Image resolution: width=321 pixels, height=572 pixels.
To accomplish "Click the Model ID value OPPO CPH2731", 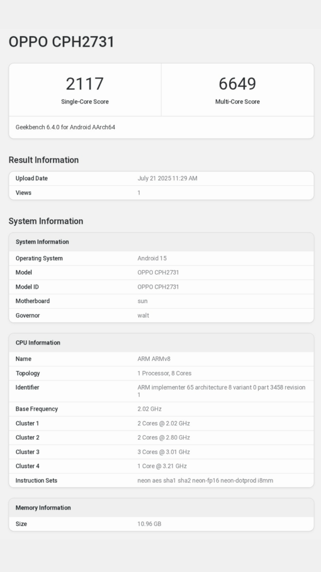I will pos(158,287).
